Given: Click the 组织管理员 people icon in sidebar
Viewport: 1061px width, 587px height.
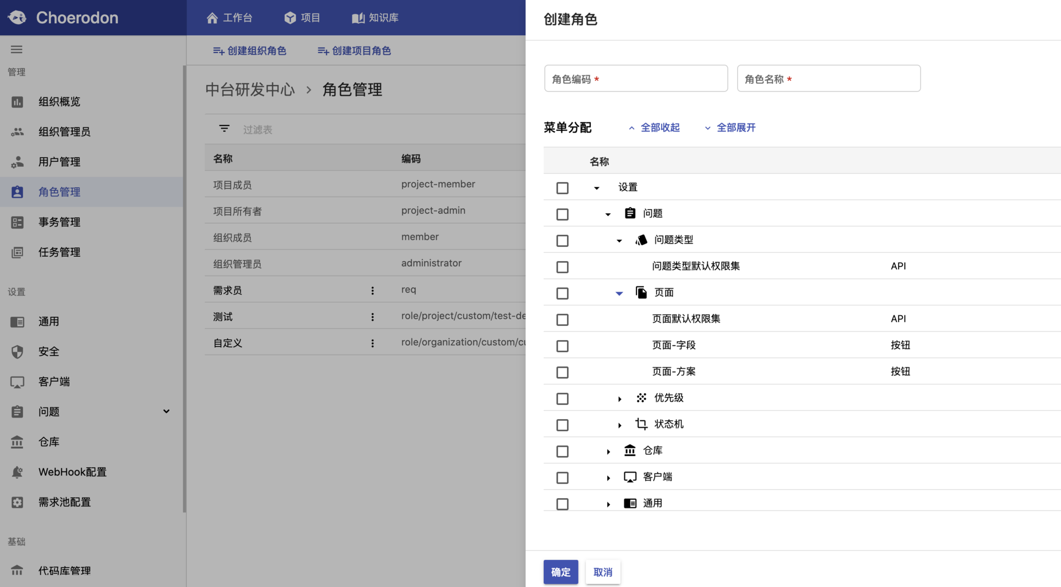Looking at the screenshot, I should point(17,132).
